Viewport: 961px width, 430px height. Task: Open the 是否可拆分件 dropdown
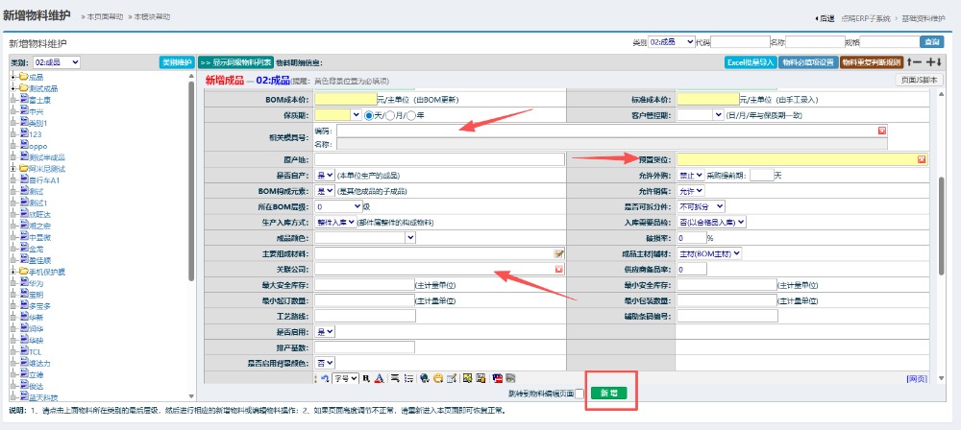(x=701, y=206)
